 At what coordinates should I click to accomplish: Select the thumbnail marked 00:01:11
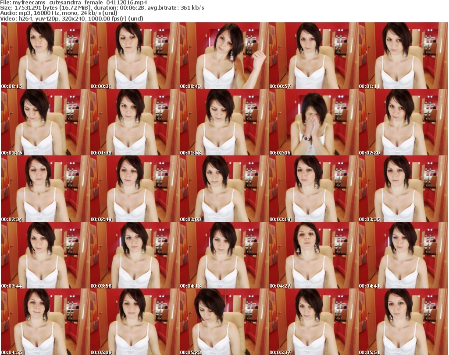point(403,56)
